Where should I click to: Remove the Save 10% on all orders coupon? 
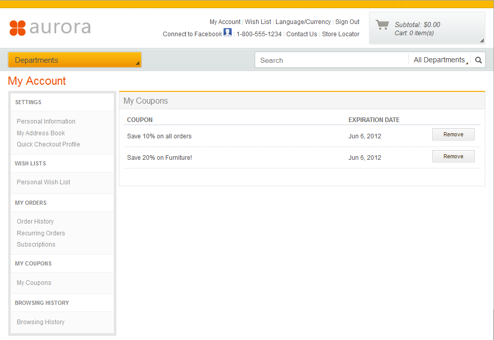pyautogui.click(x=453, y=135)
